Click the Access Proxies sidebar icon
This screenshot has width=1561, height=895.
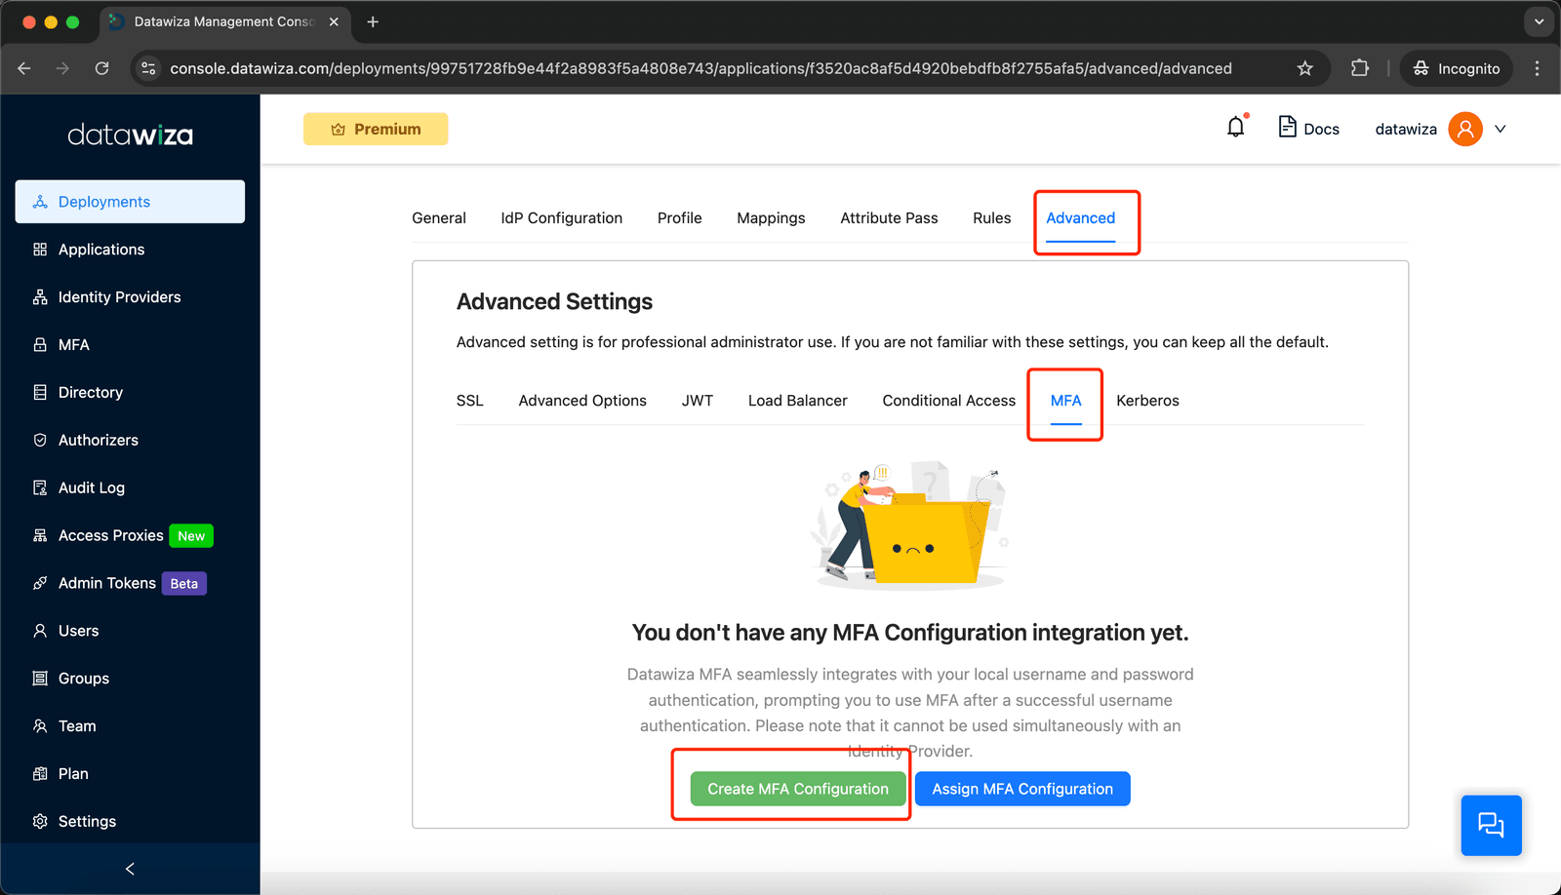click(x=40, y=535)
